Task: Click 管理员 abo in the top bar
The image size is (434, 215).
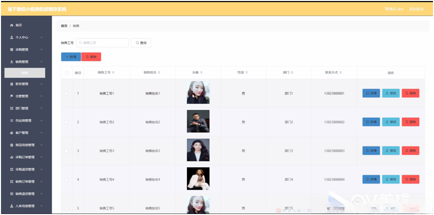Action: click(x=395, y=9)
